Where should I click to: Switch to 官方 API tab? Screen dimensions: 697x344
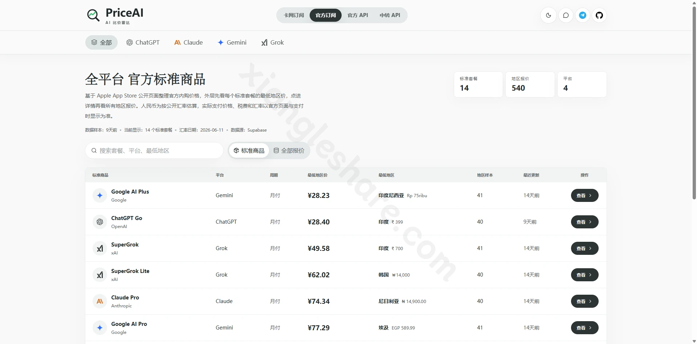click(358, 15)
